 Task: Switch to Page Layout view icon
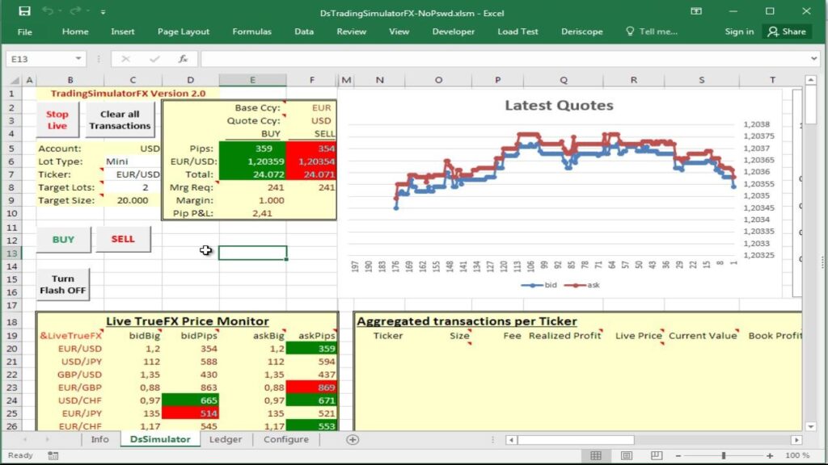[627, 455]
